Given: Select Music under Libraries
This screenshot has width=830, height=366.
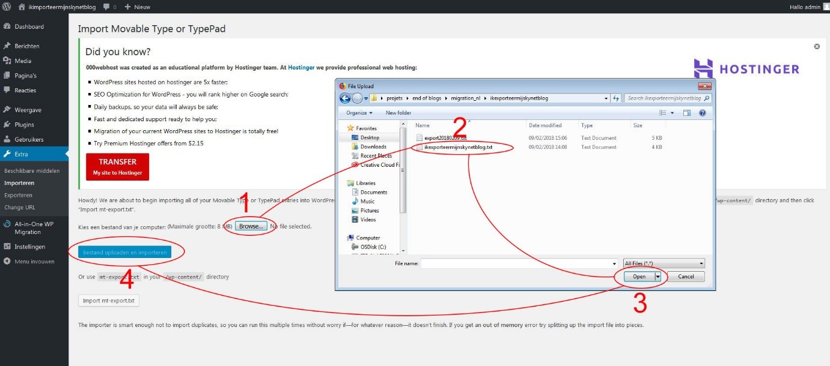Looking at the screenshot, I should click(367, 202).
